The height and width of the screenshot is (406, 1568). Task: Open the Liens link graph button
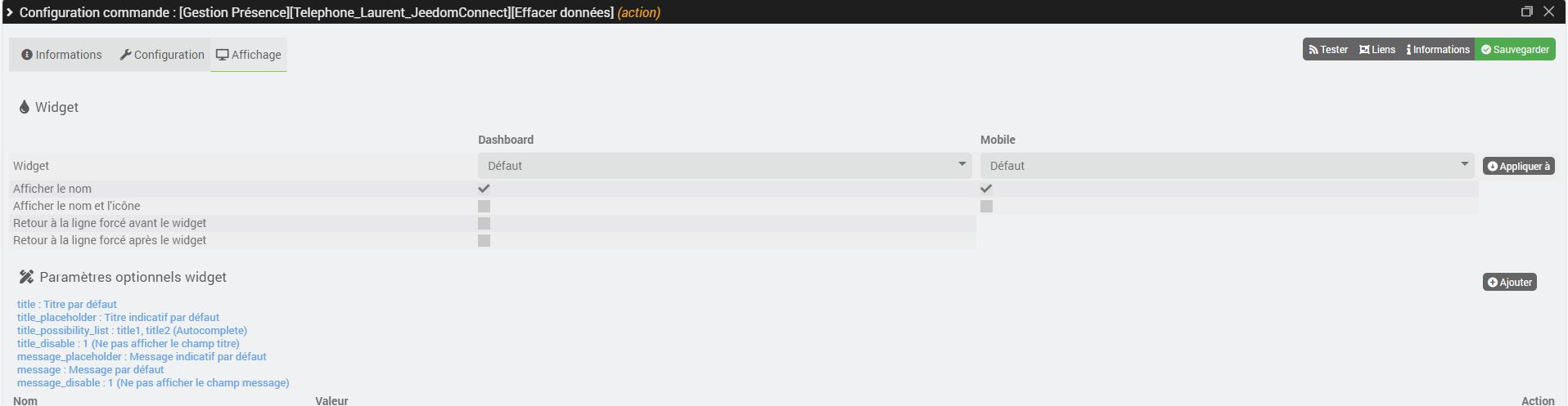point(1377,50)
